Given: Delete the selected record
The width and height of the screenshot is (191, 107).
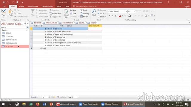Looking at the screenshot, I should point(74,17).
